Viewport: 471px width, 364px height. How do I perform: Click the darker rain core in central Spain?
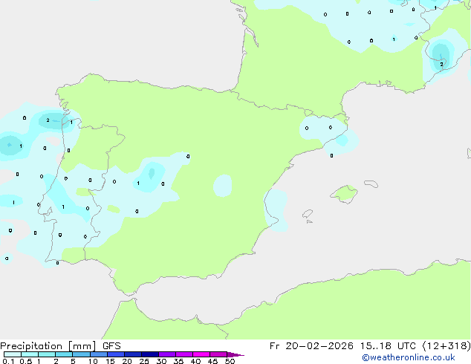point(152,173)
